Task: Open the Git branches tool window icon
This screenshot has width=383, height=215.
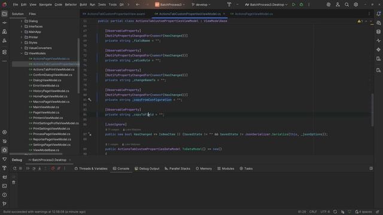Action: pos(4,204)
